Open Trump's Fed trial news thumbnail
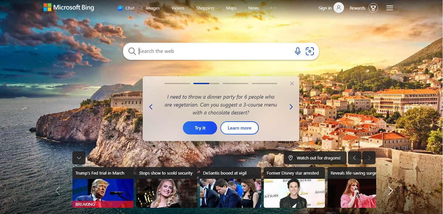The height and width of the screenshot is (214, 443). click(103, 193)
